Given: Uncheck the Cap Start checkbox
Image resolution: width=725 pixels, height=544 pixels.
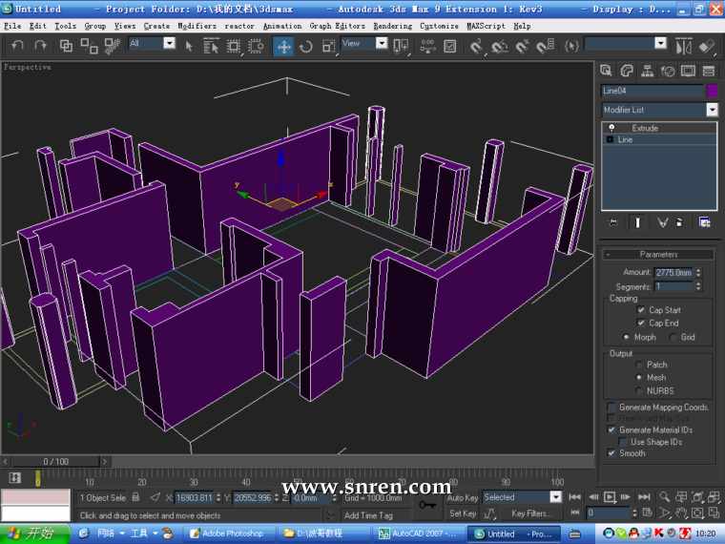Looking at the screenshot, I should (x=641, y=310).
